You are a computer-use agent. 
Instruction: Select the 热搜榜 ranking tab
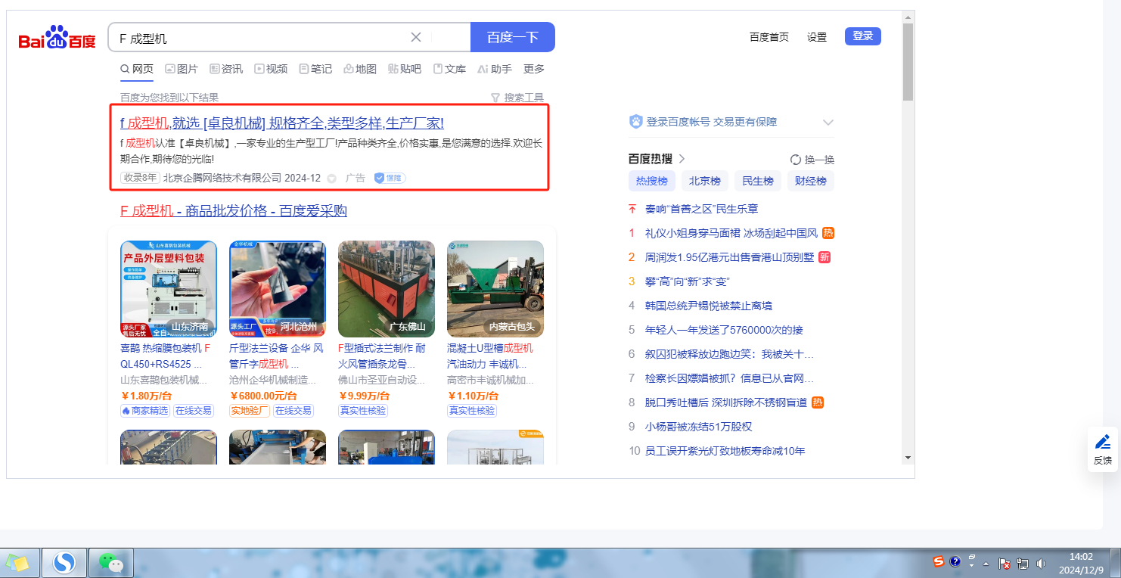click(652, 181)
